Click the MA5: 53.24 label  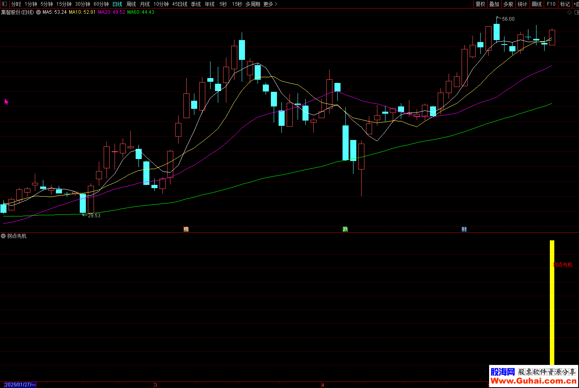[55, 12]
